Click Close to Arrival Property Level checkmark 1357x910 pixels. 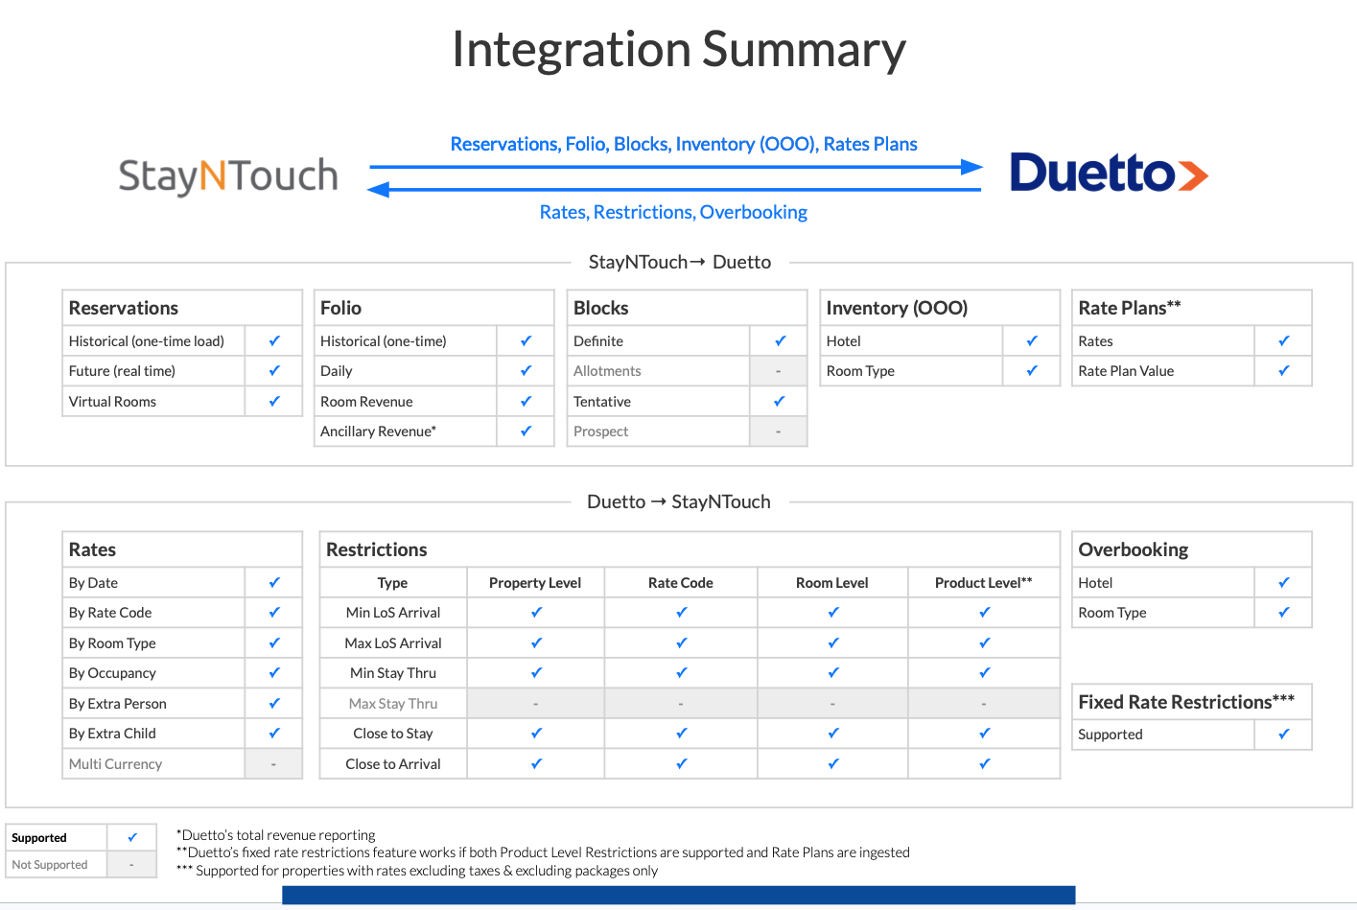coord(536,763)
